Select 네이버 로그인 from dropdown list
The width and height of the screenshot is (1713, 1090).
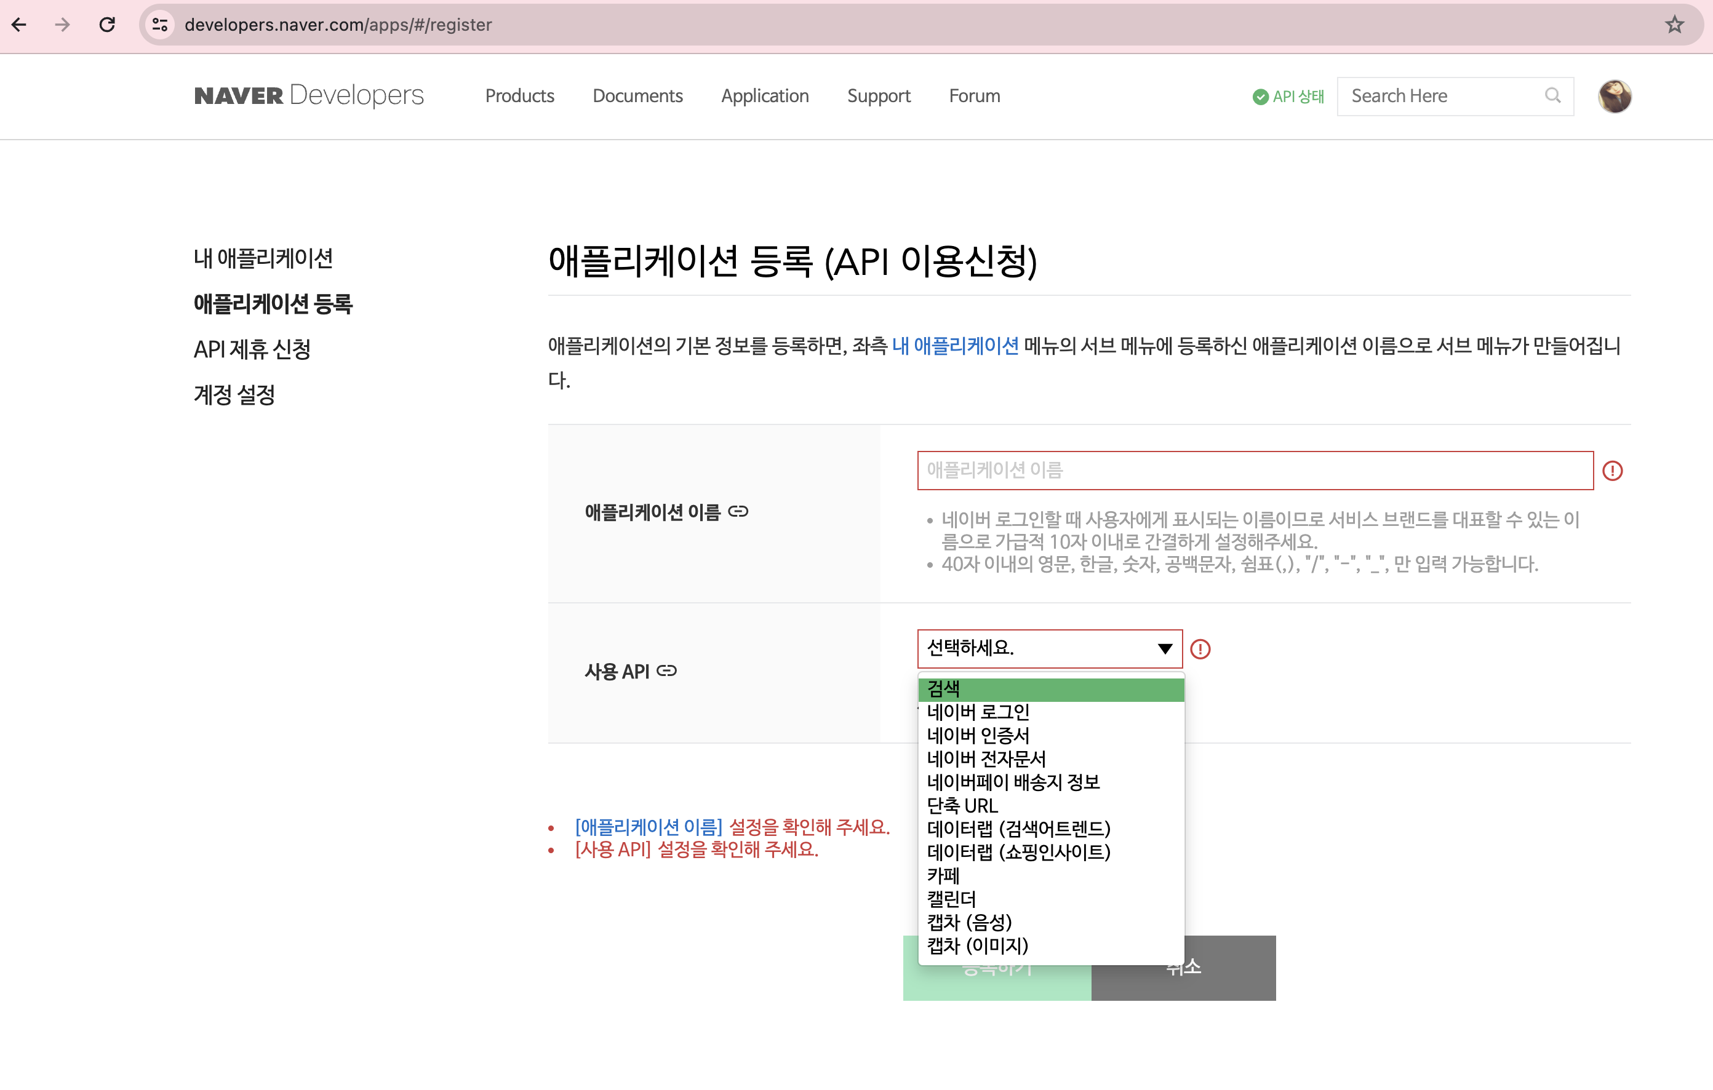tap(978, 712)
